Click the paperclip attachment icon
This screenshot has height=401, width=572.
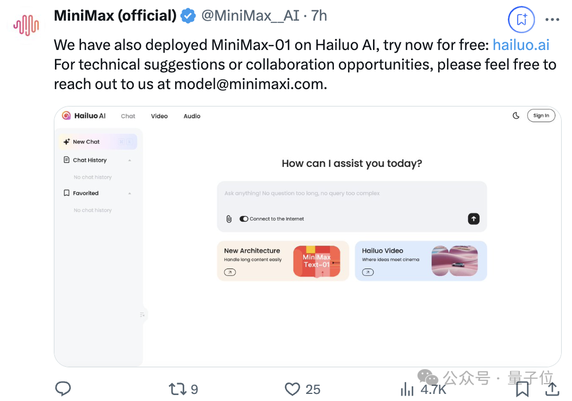coord(229,219)
